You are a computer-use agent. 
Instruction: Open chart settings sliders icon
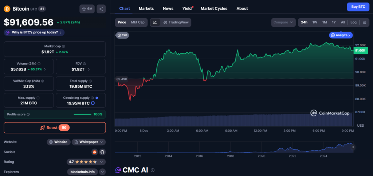[364, 22]
